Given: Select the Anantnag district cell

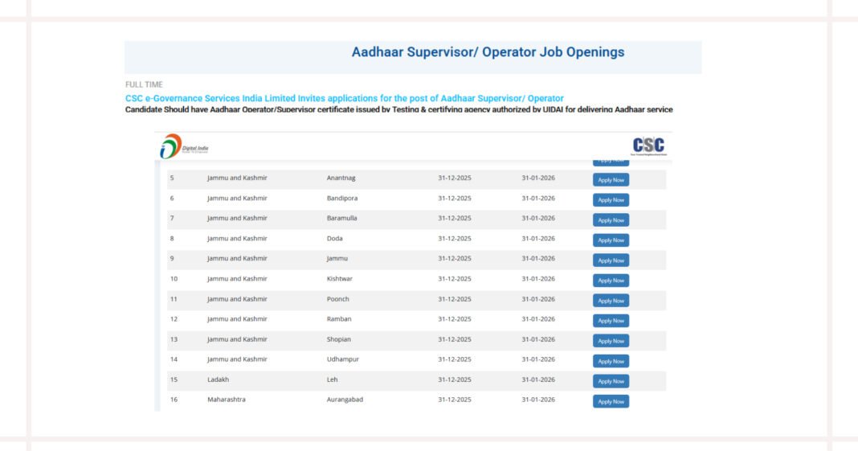Looking at the screenshot, I should click(341, 178).
